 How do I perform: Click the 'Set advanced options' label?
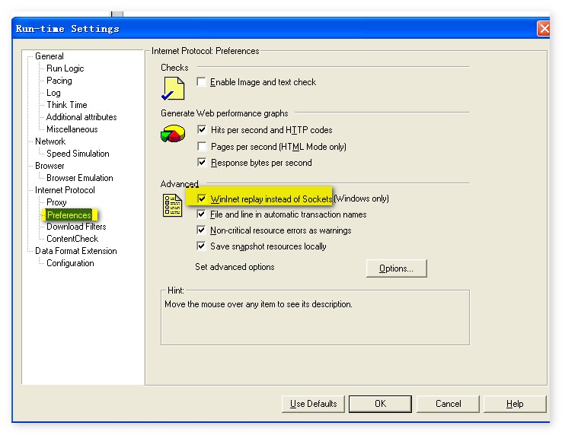[235, 267]
